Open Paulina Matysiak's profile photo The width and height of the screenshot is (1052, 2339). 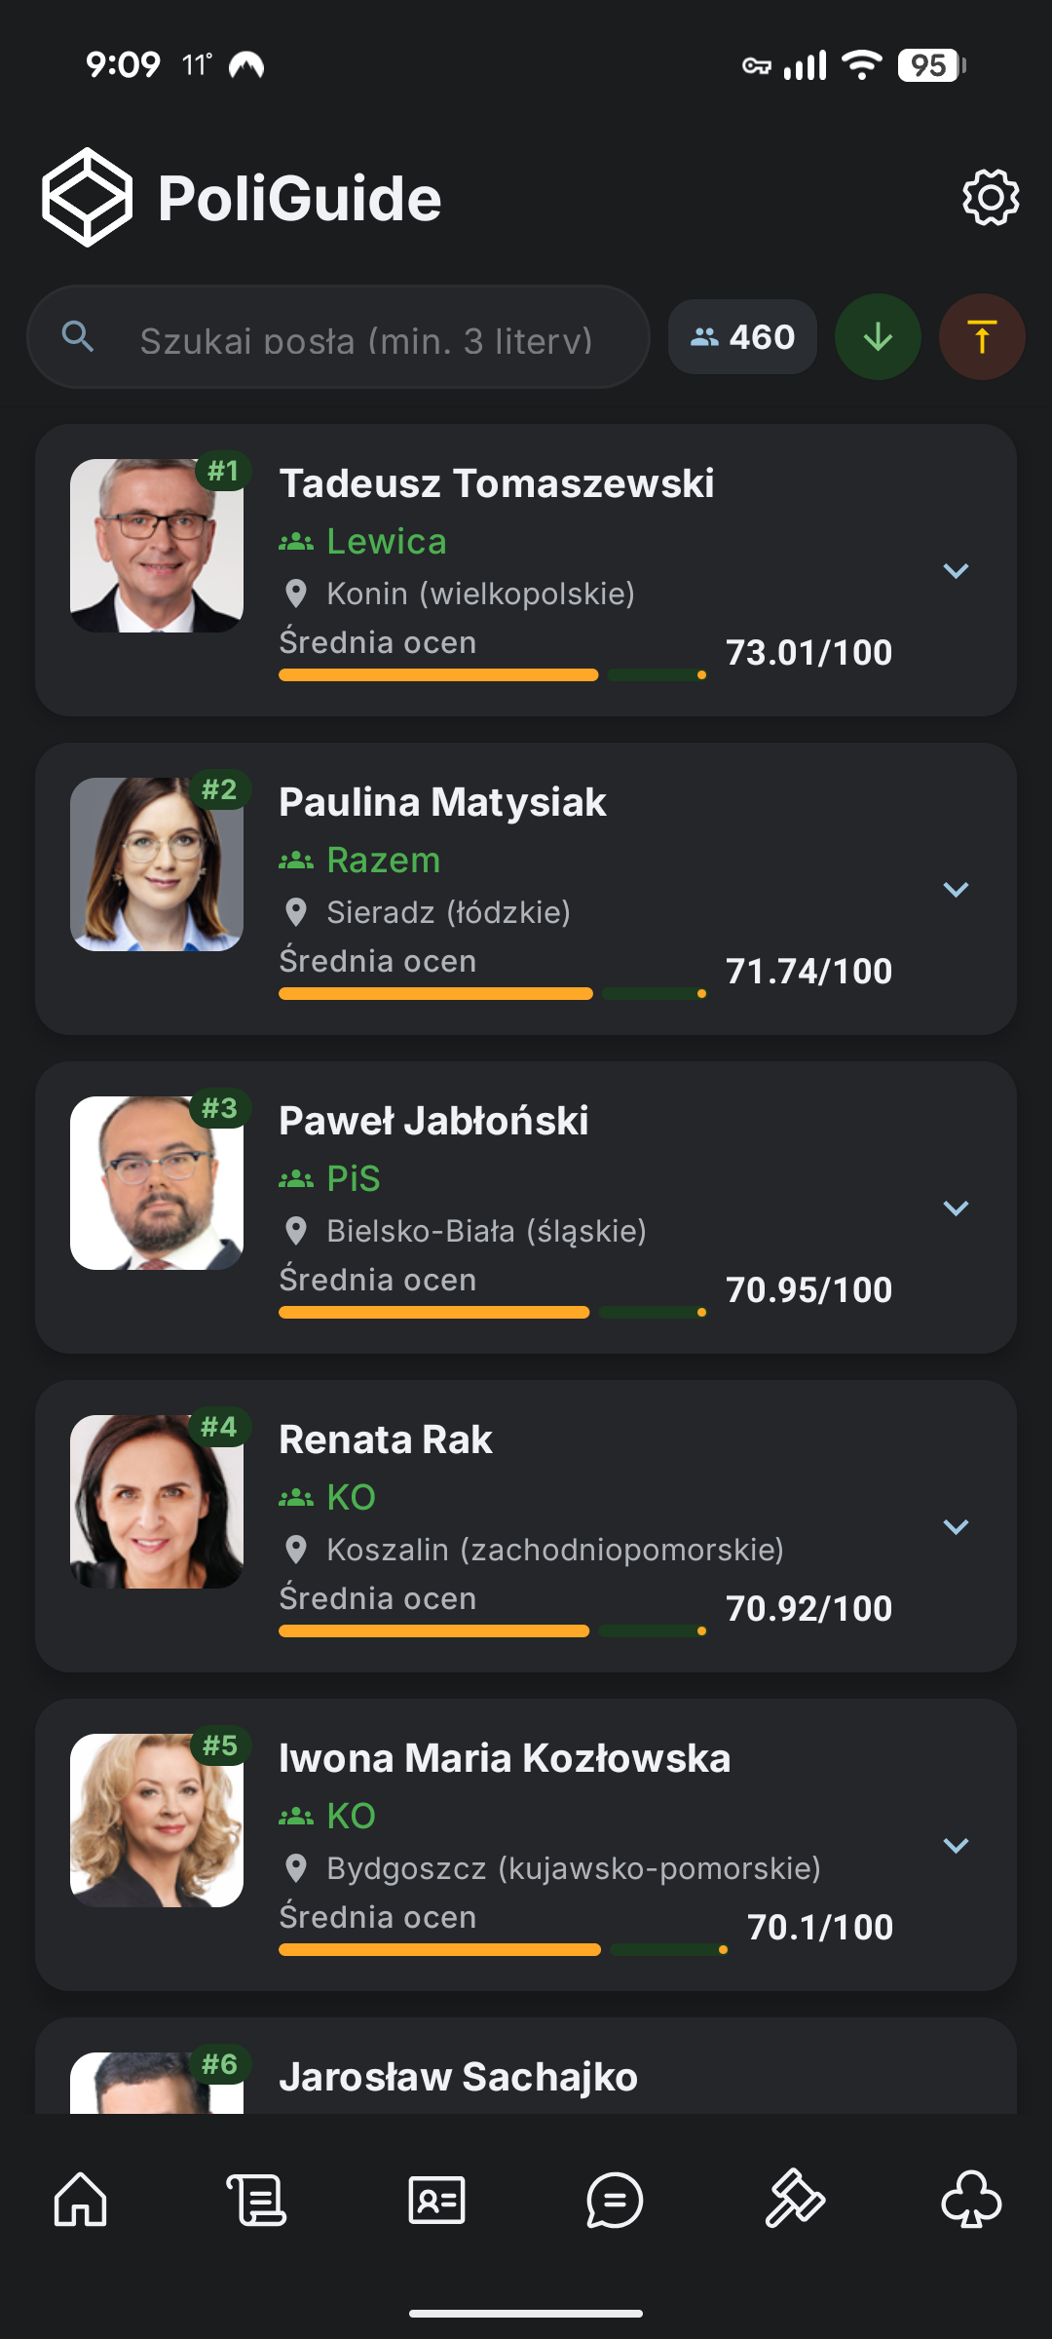pyautogui.click(x=157, y=864)
